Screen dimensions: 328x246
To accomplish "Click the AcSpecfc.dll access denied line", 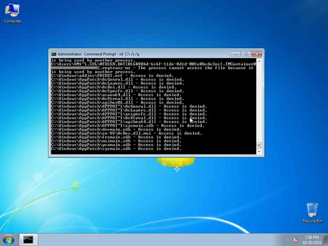I will [118, 91].
